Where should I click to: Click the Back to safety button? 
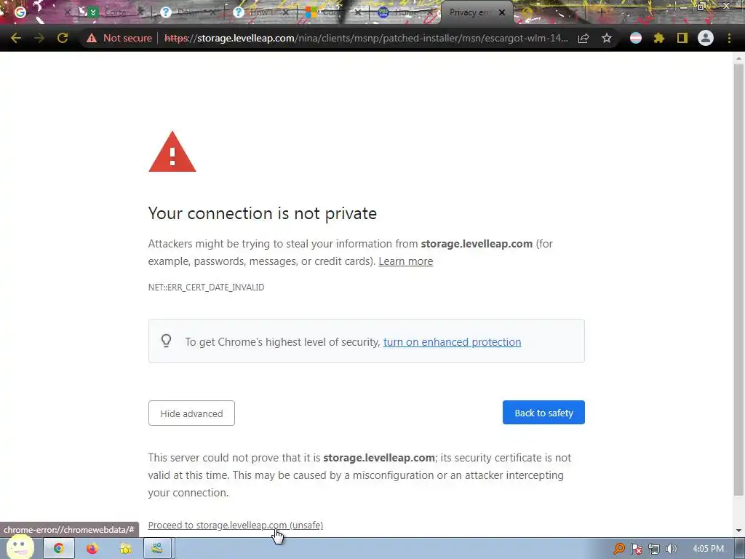[x=543, y=413]
